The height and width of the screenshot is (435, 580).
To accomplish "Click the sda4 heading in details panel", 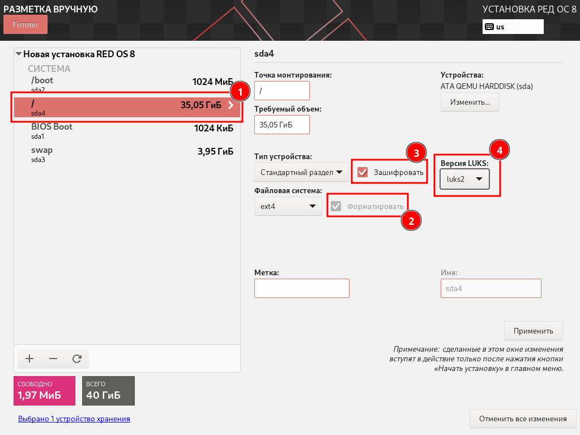I will coord(264,54).
